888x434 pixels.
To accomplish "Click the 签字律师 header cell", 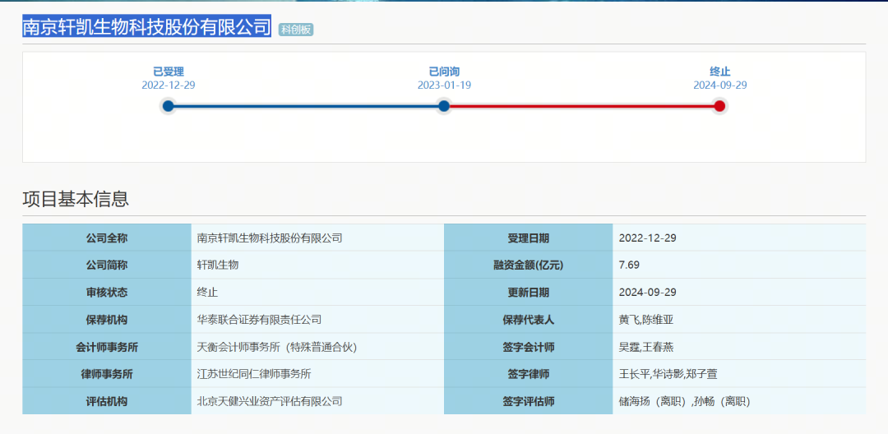I will (529, 373).
